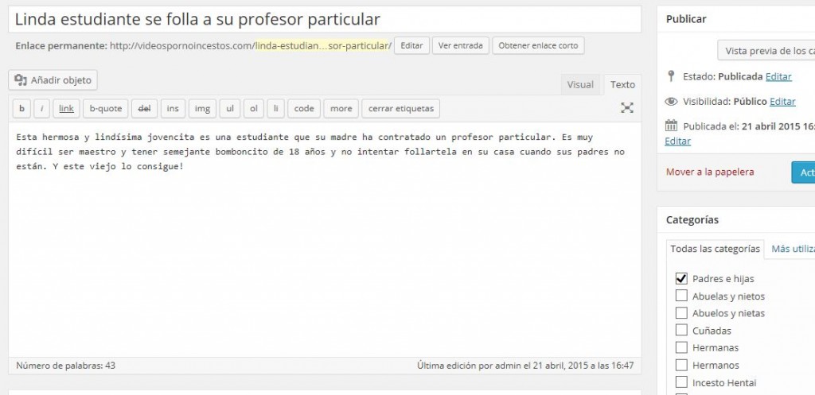The width and height of the screenshot is (815, 395).
Task: Check the Cuñadas category checkbox
Action: (681, 330)
